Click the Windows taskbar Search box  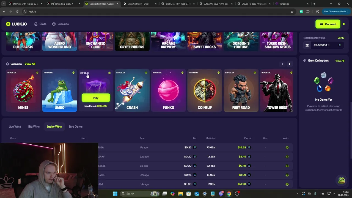pyautogui.click(x=140, y=194)
